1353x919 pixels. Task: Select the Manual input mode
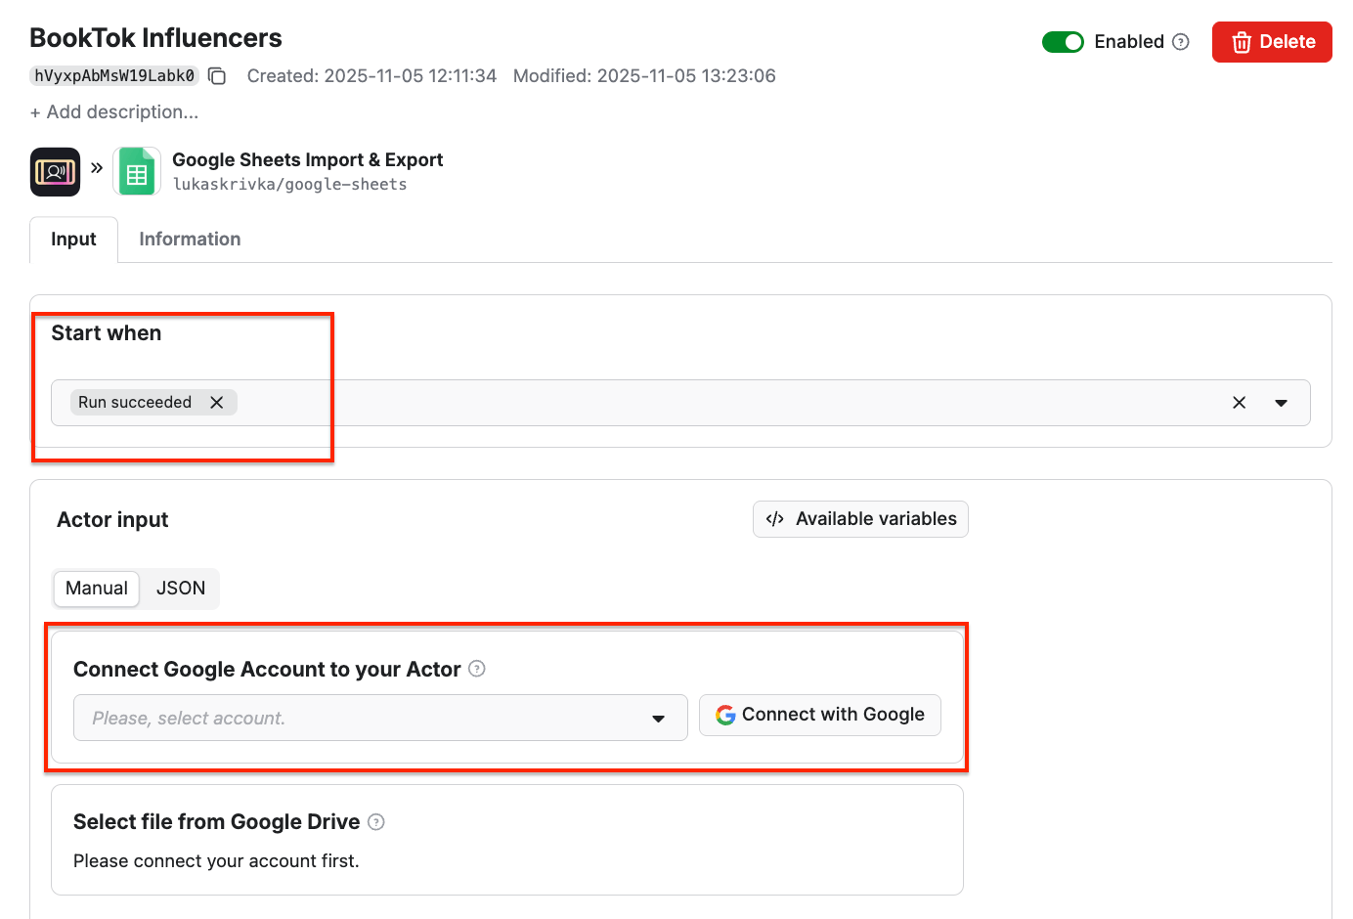(x=96, y=589)
